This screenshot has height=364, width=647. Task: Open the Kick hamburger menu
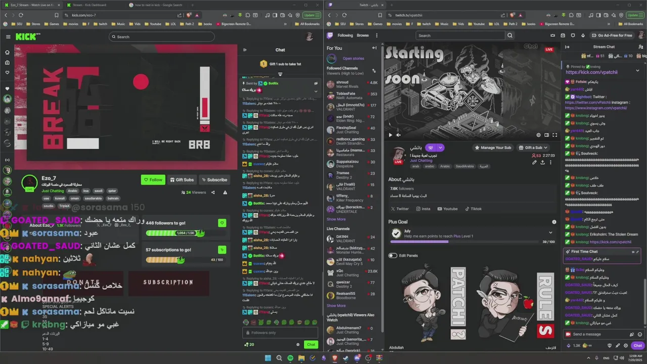tap(8, 36)
